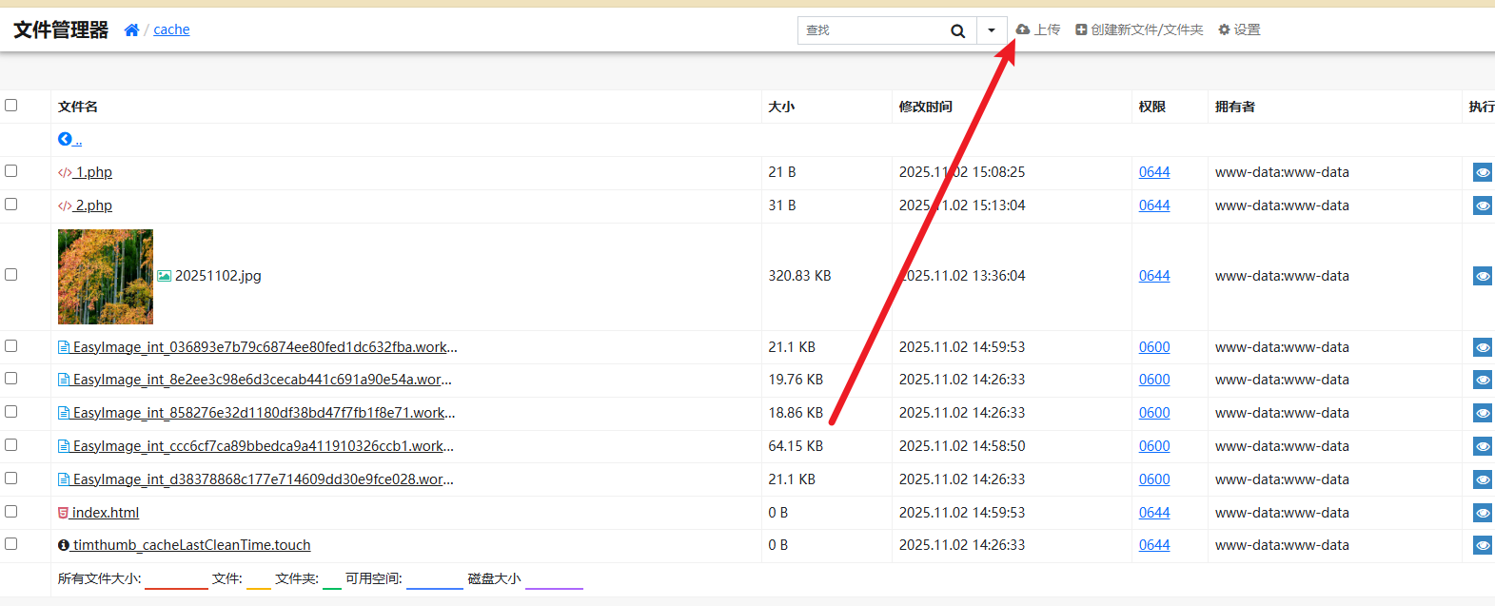The width and height of the screenshot is (1495, 606).
Task: Open the 2.php file link
Action: (x=93, y=205)
